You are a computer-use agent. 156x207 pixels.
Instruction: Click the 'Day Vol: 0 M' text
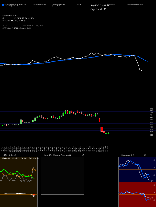[x=98, y=9]
